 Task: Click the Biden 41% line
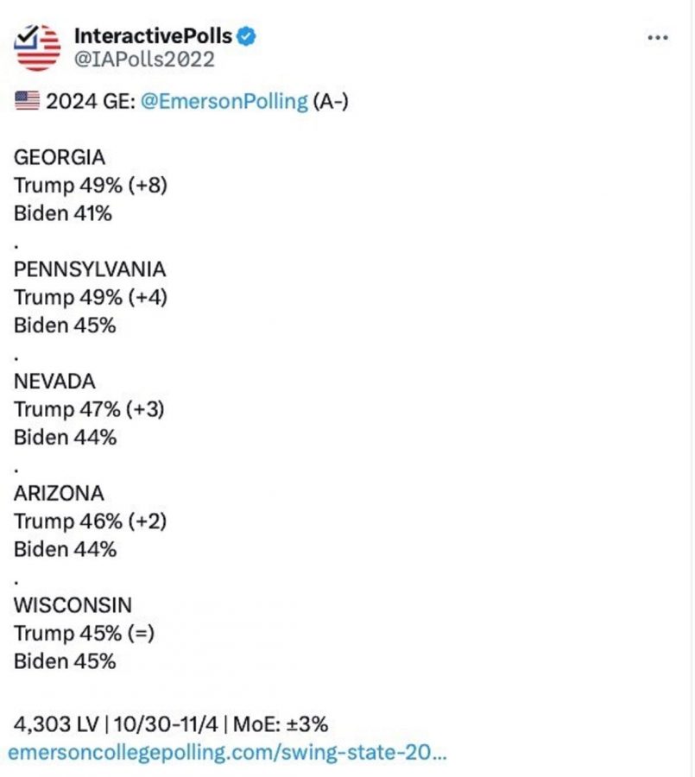point(63,213)
